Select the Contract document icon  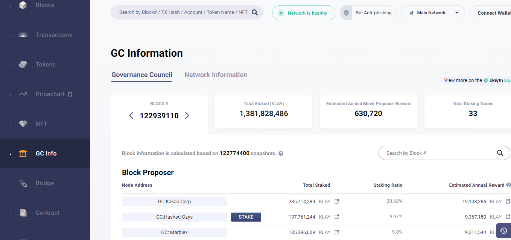(x=23, y=213)
